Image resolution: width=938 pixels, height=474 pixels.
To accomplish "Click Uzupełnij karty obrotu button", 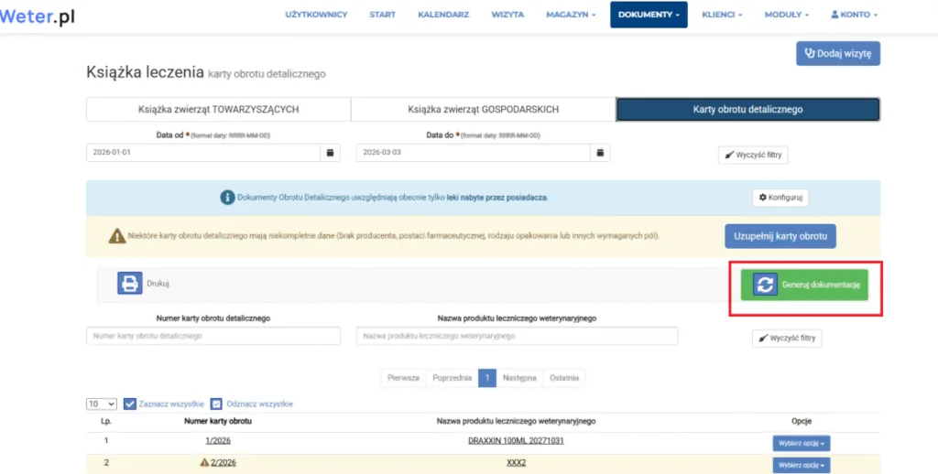I will pyautogui.click(x=780, y=236).
